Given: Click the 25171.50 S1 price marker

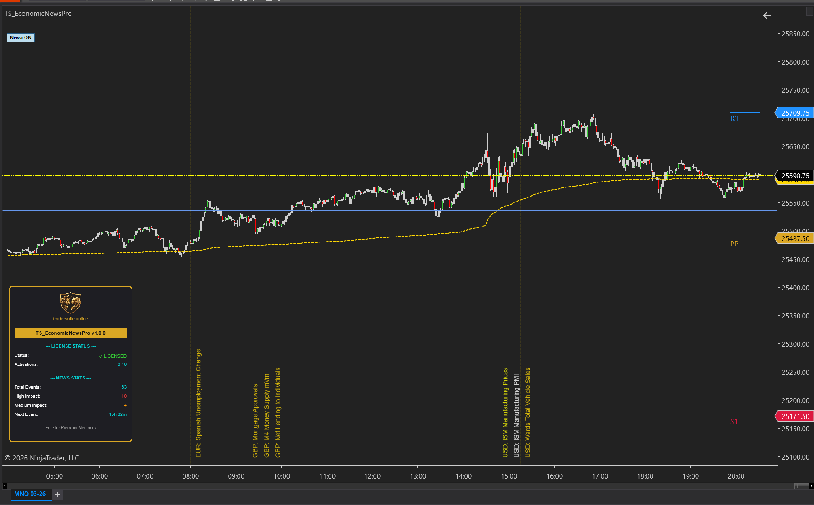Looking at the screenshot, I should point(795,416).
